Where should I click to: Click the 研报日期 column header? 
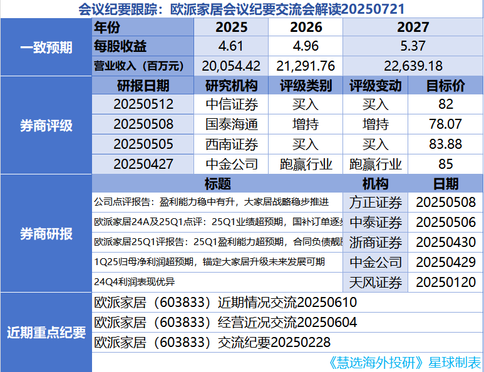point(143,86)
